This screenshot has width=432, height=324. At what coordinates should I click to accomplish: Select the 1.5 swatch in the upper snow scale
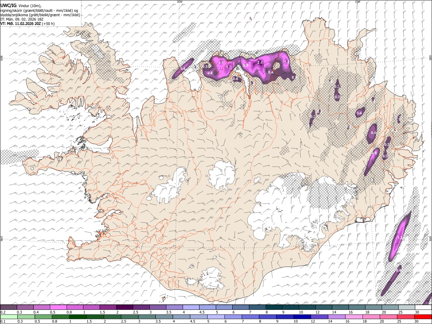click(108, 307)
